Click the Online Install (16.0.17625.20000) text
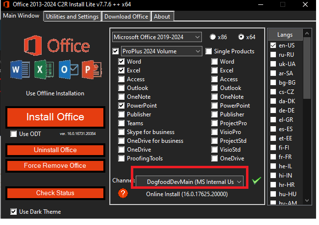Image resolution: width=319 pixels, height=225 pixels. click(187, 194)
